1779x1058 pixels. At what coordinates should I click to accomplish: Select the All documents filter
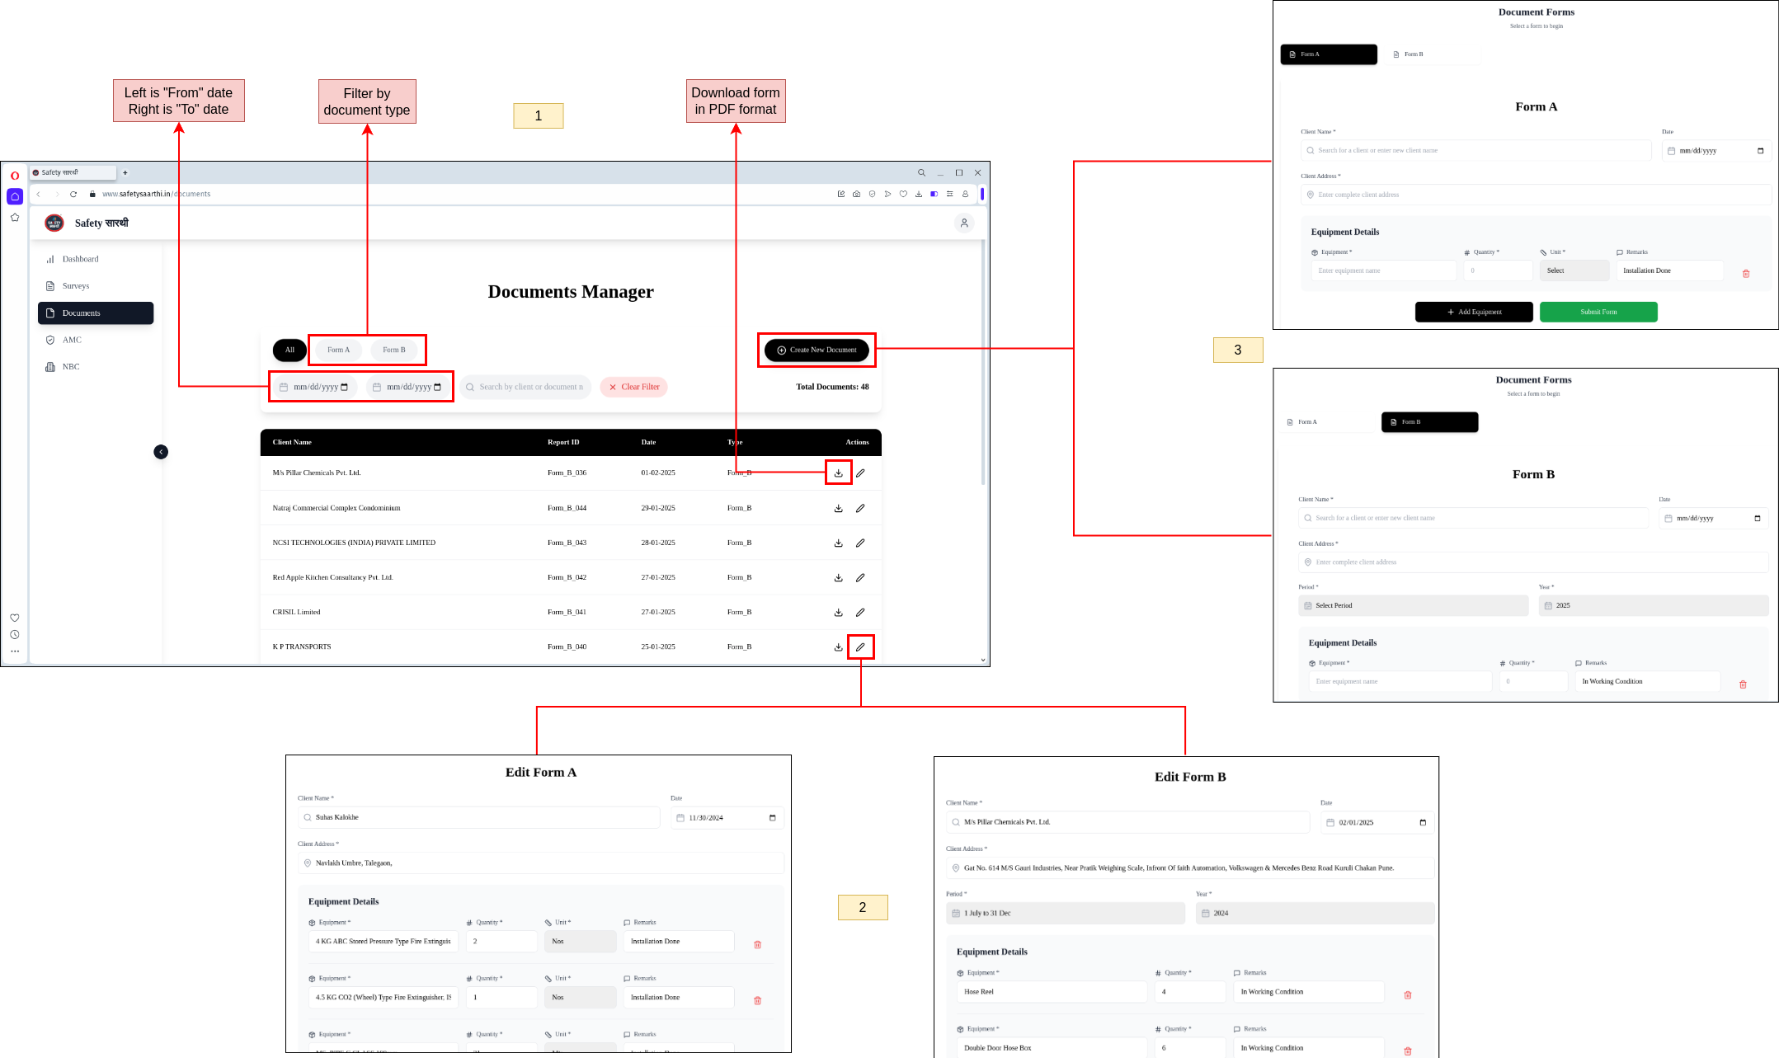point(289,350)
